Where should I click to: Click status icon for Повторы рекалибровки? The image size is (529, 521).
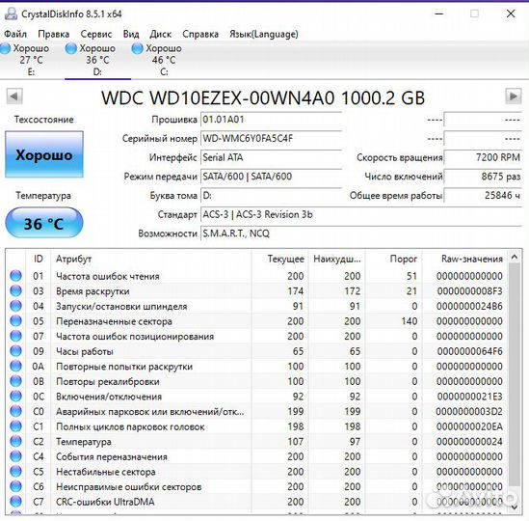click(x=15, y=381)
